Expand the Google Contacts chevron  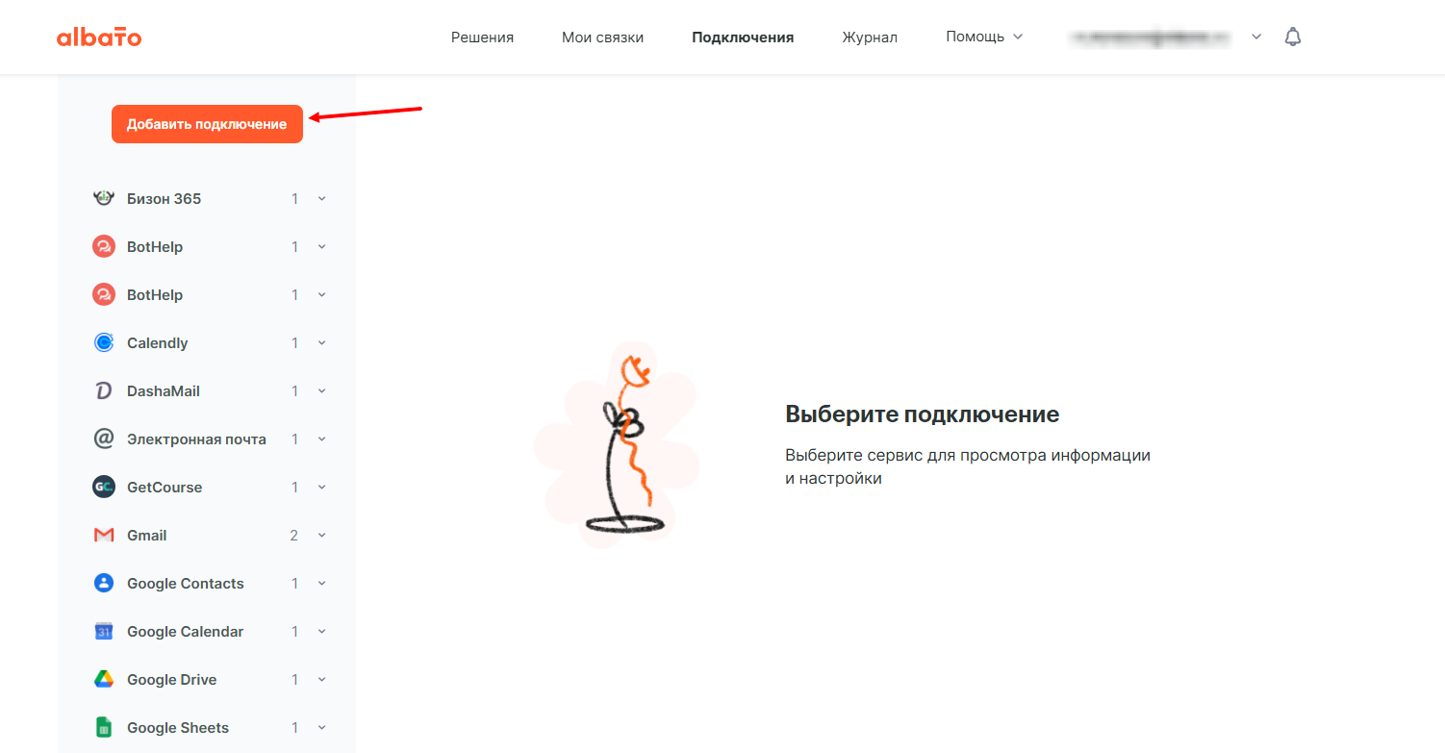click(x=322, y=583)
